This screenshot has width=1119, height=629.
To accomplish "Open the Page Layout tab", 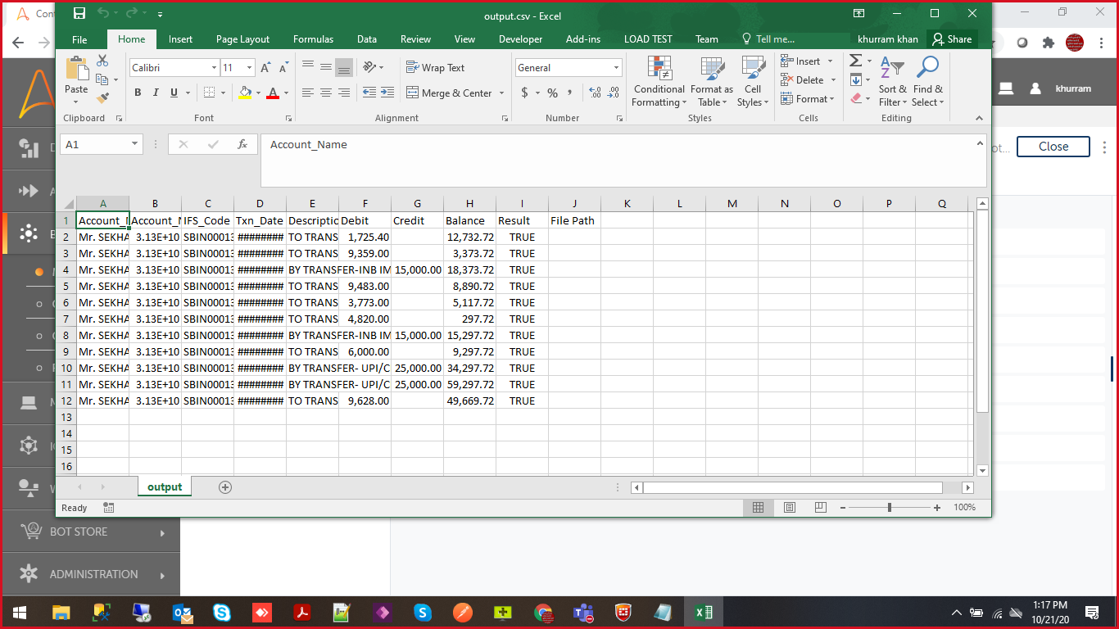I will coord(242,39).
